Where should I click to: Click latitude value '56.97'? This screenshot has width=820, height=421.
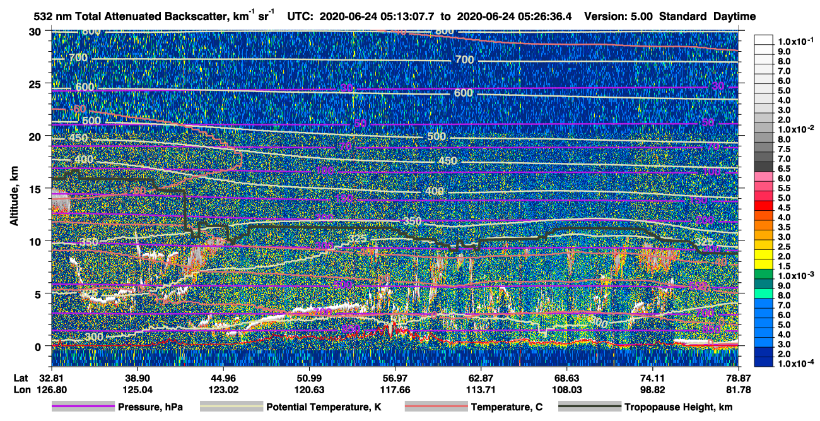pyautogui.click(x=395, y=378)
